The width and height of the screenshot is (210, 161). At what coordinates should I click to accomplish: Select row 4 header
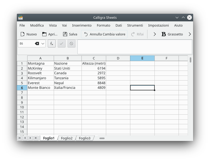coord(22,78)
